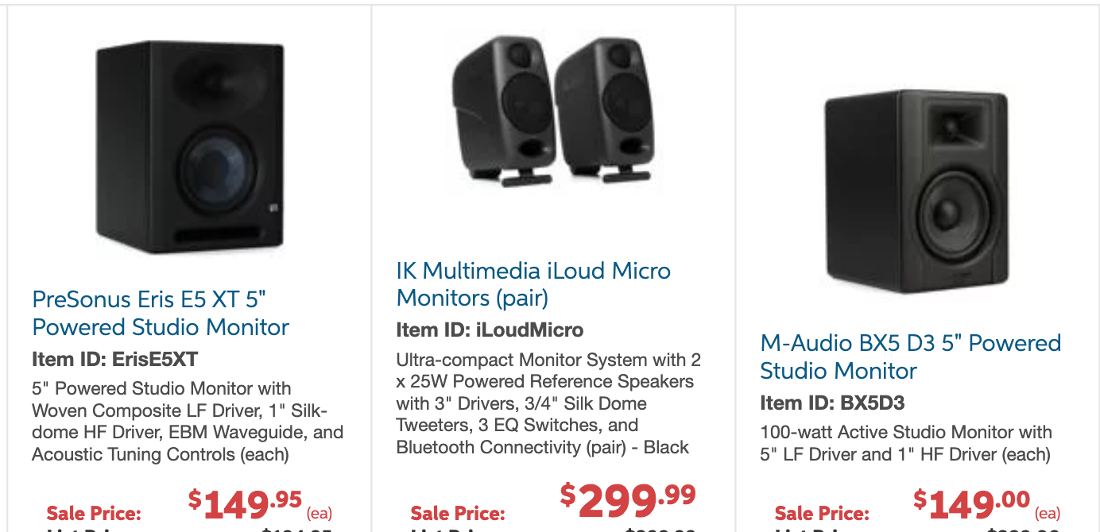Click the Item ID iLoudMicro text

pyautogui.click(x=490, y=330)
